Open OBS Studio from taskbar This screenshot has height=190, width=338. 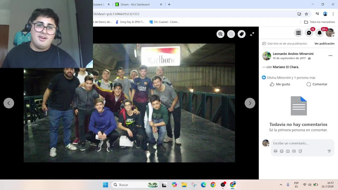pyautogui.click(x=223, y=185)
